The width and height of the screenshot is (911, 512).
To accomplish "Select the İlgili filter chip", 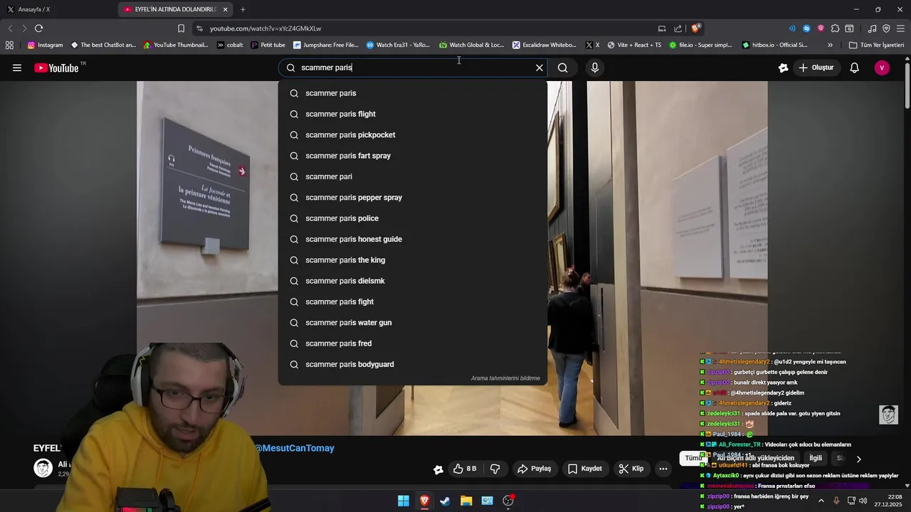I will [816, 459].
